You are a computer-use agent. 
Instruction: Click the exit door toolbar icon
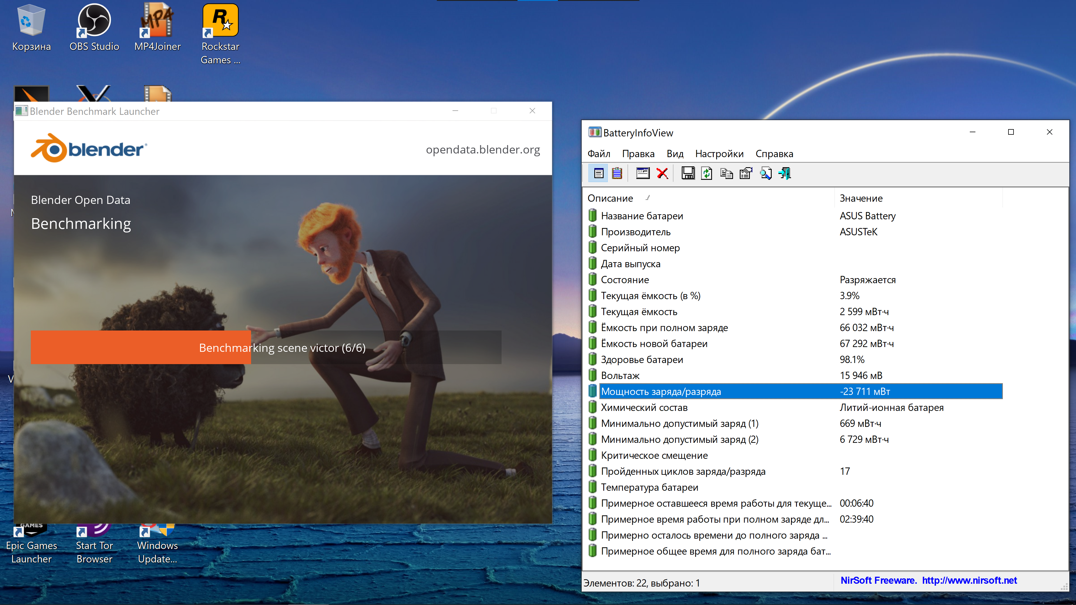point(785,173)
